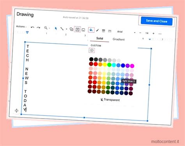The width and height of the screenshot is (185, 146).
Task: Select the vivid purple color swatch
Action: pyautogui.click(x=128, y=66)
